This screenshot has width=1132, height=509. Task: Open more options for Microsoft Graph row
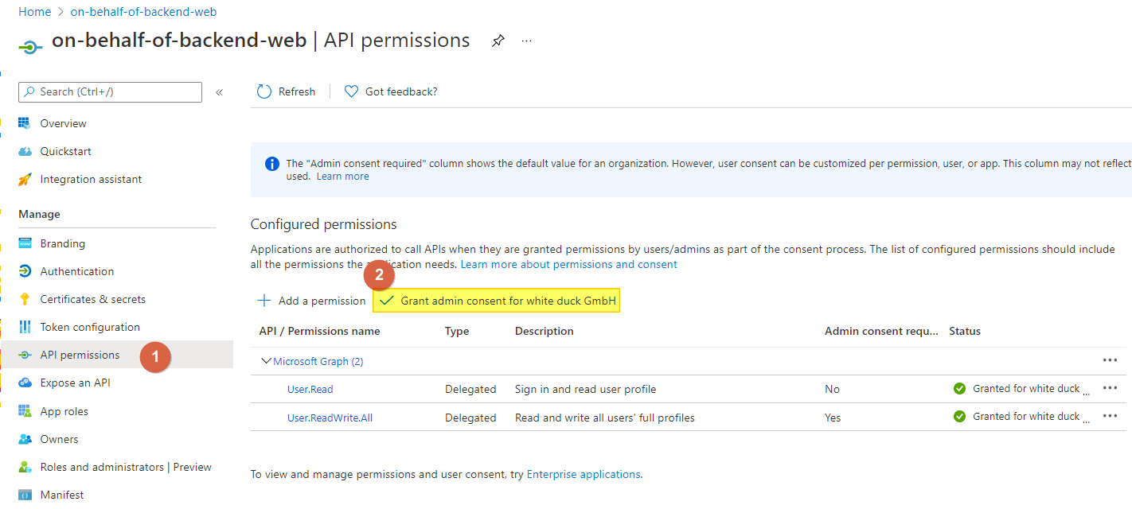1110,360
